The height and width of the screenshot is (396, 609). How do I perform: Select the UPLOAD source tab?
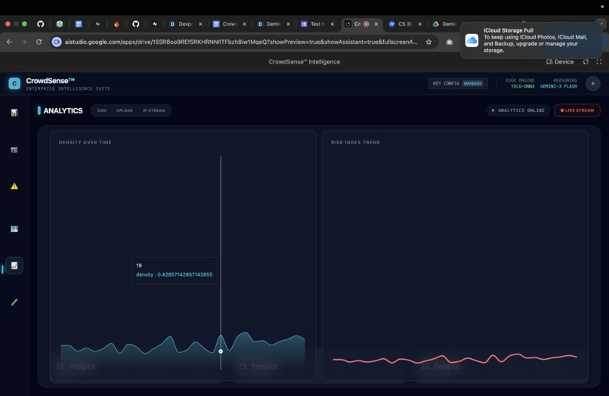click(124, 110)
